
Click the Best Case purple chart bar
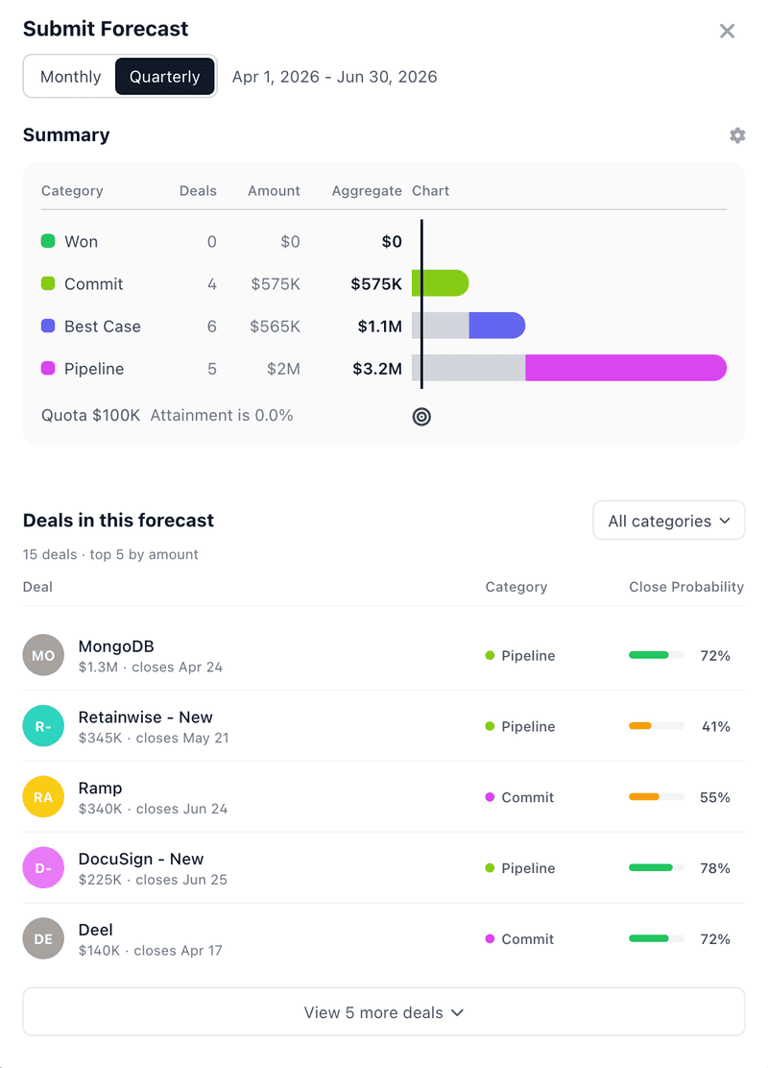coord(497,326)
